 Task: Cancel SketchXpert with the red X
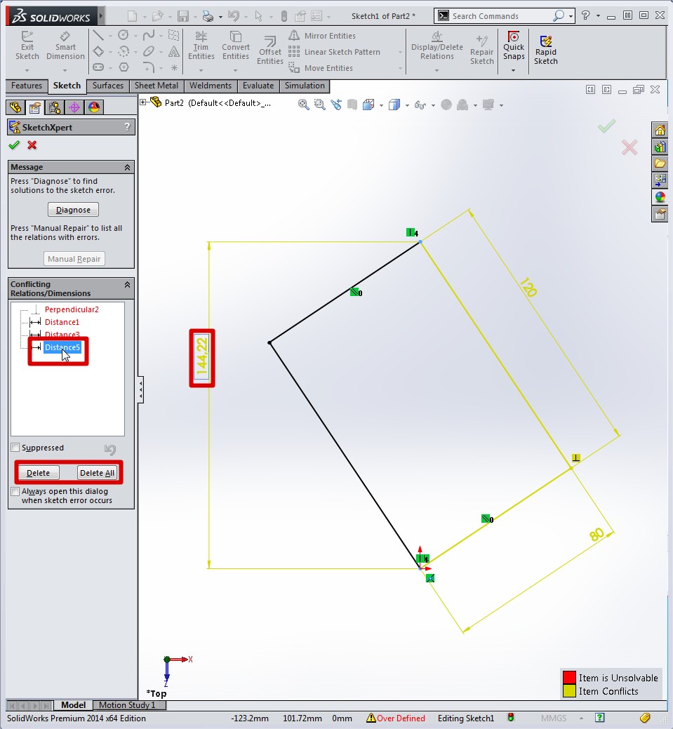click(32, 145)
